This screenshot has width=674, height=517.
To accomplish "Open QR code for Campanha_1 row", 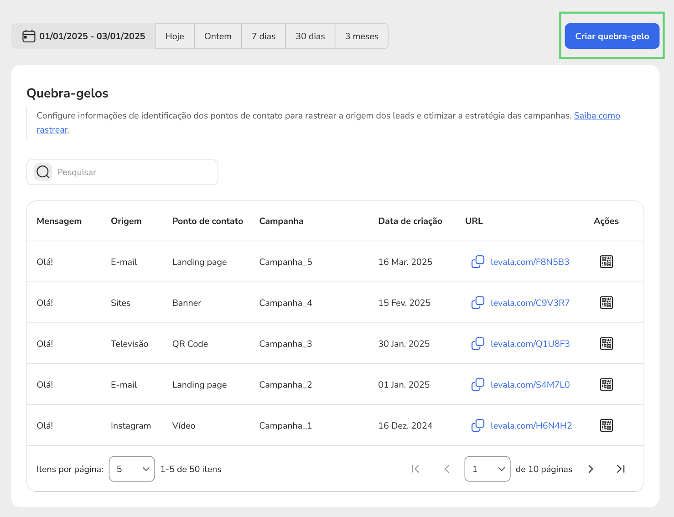I will coord(606,425).
